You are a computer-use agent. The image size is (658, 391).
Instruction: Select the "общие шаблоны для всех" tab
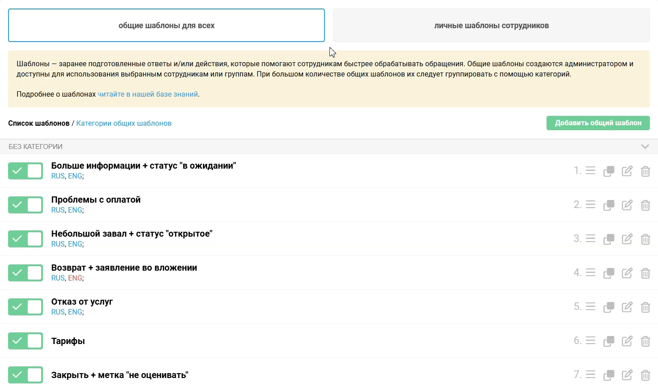click(166, 25)
